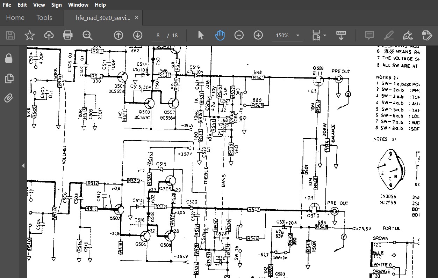Open the View menu
The width and height of the screenshot is (438, 278).
pyautogui.click(x=39, y=5)
